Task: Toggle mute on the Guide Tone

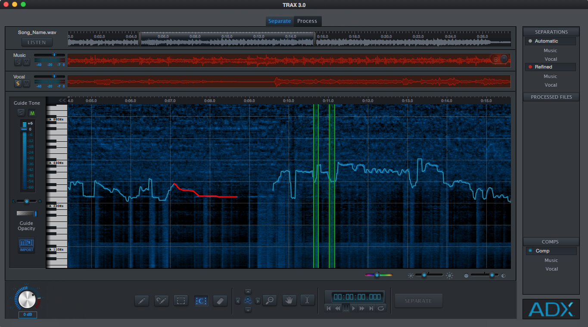Action: click(x=32, y=113)
